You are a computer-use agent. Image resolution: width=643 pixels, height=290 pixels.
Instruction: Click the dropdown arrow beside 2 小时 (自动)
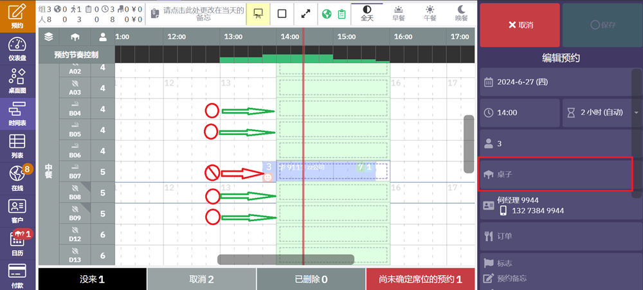coord(636,113)
